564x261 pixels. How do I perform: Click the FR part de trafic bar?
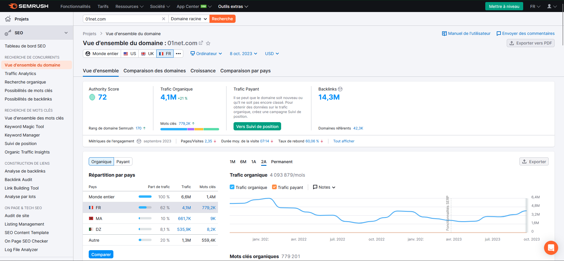click(145, 207)
